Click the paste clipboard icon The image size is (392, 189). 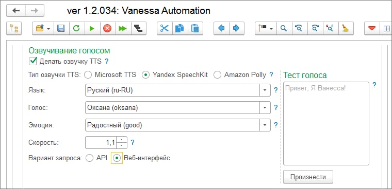tap(195, 28)
